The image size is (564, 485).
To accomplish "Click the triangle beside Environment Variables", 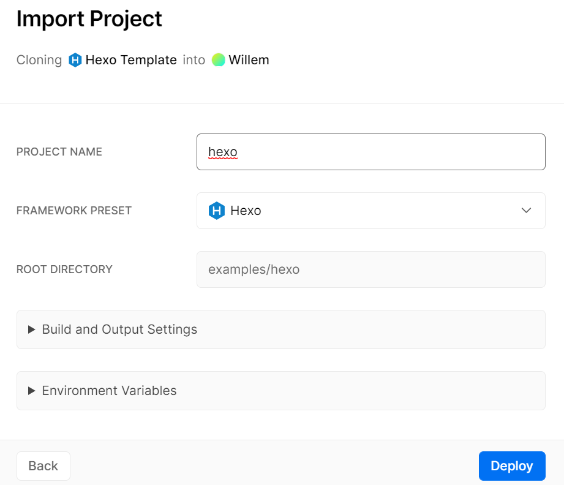I will 32,391.
